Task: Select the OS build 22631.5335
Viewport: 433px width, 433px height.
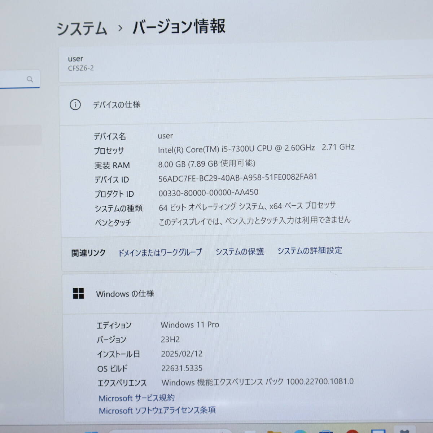Action: pyautogui.click(x=182, y=368)
